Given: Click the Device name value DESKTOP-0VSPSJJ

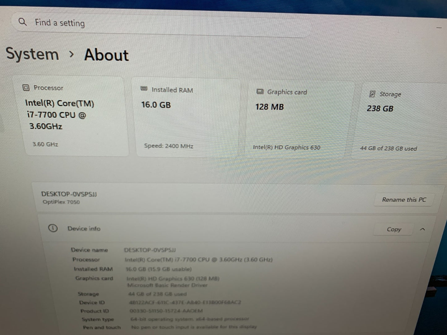Looking at the screenshot, I should [x=150, y=250].
